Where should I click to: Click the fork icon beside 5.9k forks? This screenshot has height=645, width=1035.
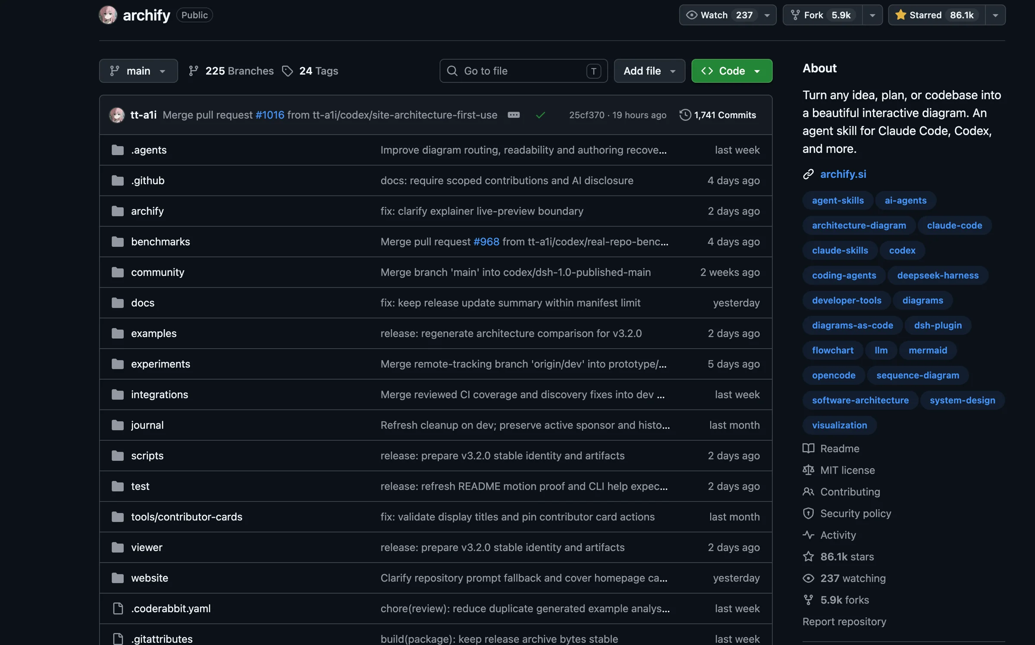pos(808,600)
